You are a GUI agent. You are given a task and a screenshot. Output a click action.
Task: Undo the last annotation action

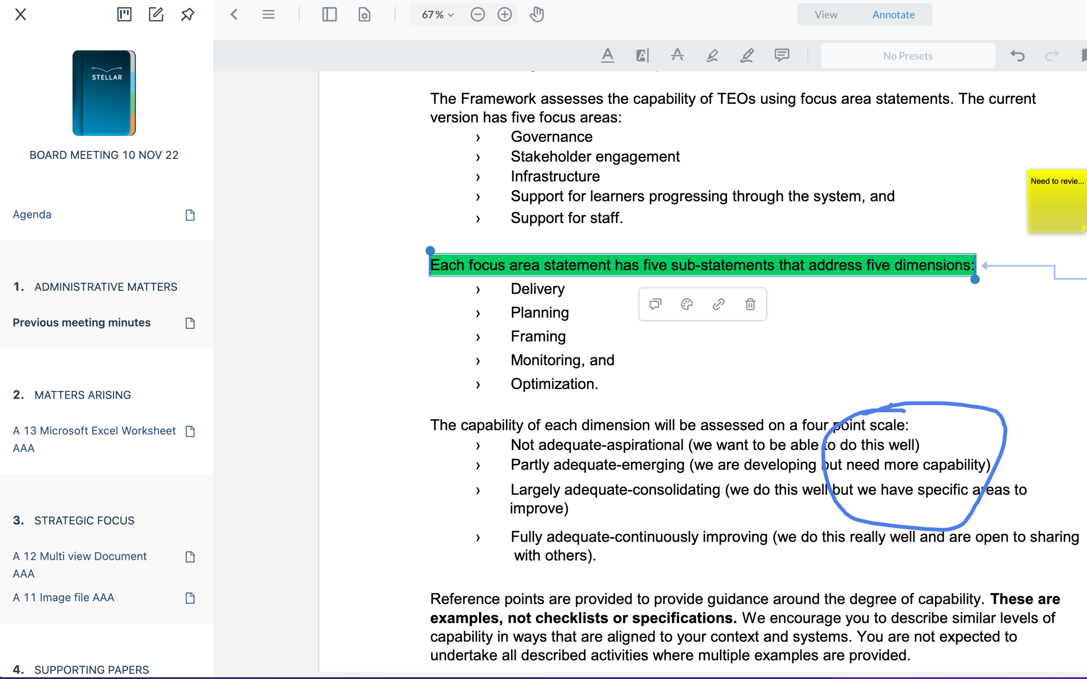click(x=1018, y=56)
